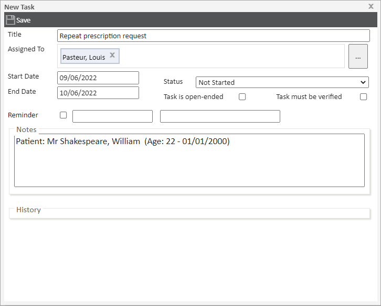
Task: Click empty space in the Assigned To box
Action: click(231, 57)
